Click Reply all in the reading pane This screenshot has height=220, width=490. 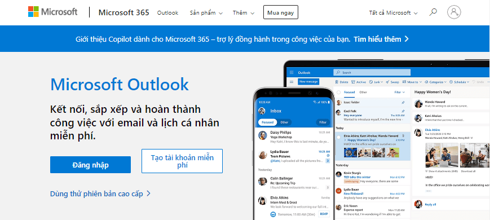tap(430, 204)
